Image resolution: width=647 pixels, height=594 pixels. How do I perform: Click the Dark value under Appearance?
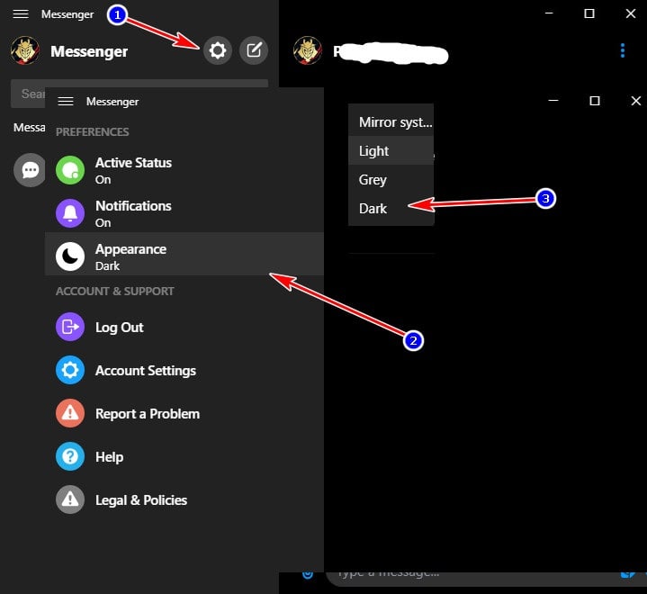107,265
